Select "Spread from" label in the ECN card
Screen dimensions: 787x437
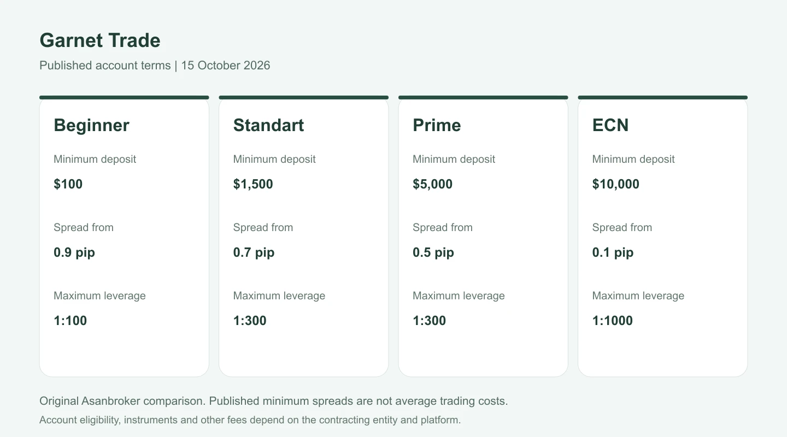coord(622,228)
